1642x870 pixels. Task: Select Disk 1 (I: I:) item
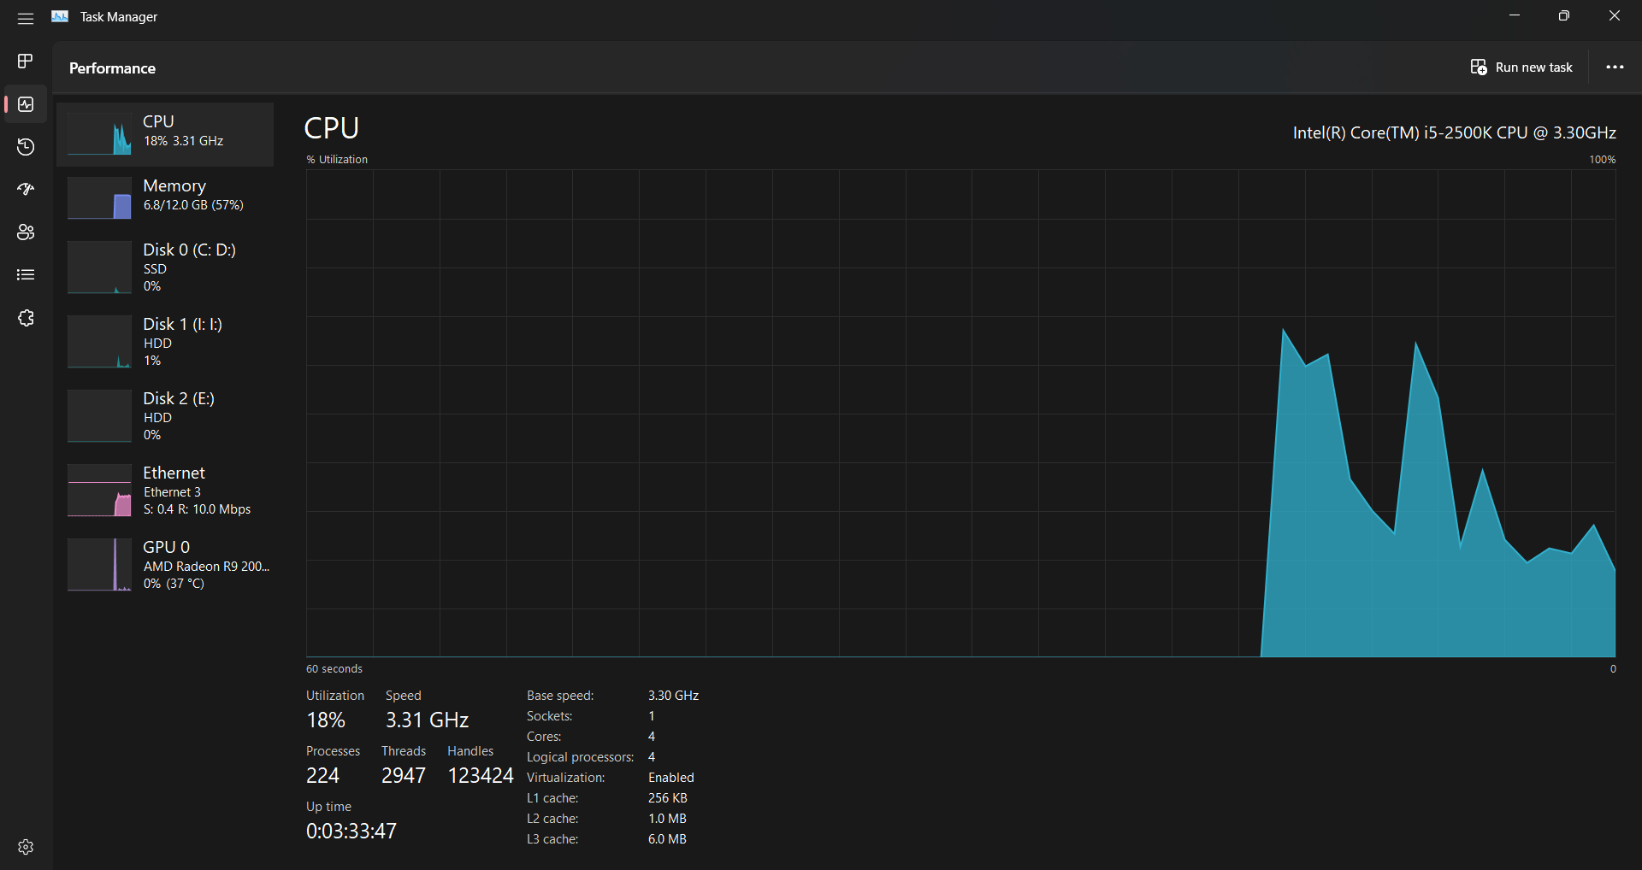(x=165, y=342)
